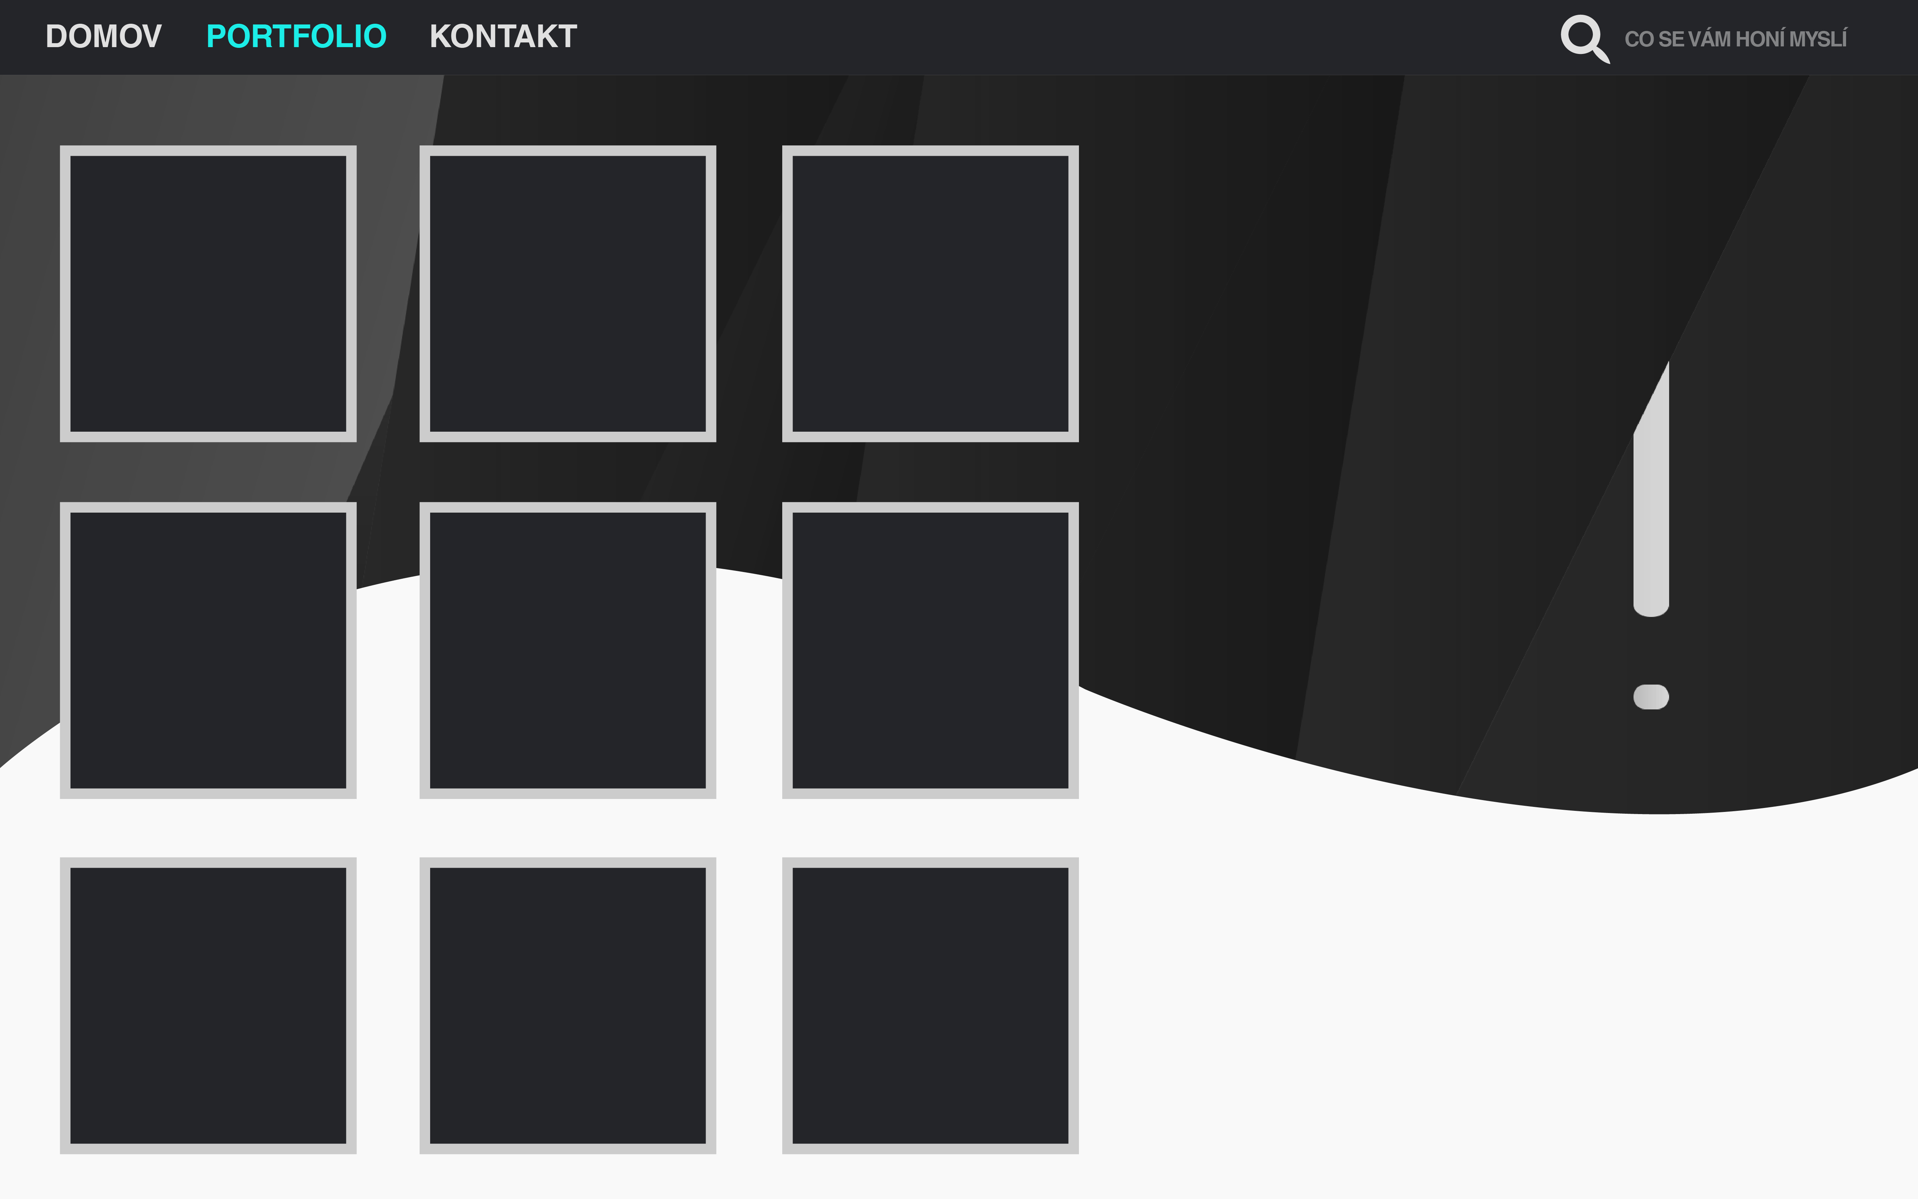Open top-middle portfolio thumbnail
Viewport: 1918px width, 1199px height.
tap(568, 294)
